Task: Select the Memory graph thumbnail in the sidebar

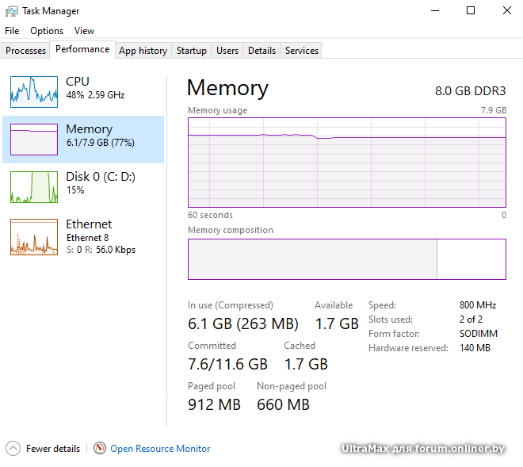Action: click(x=34, y=139)
